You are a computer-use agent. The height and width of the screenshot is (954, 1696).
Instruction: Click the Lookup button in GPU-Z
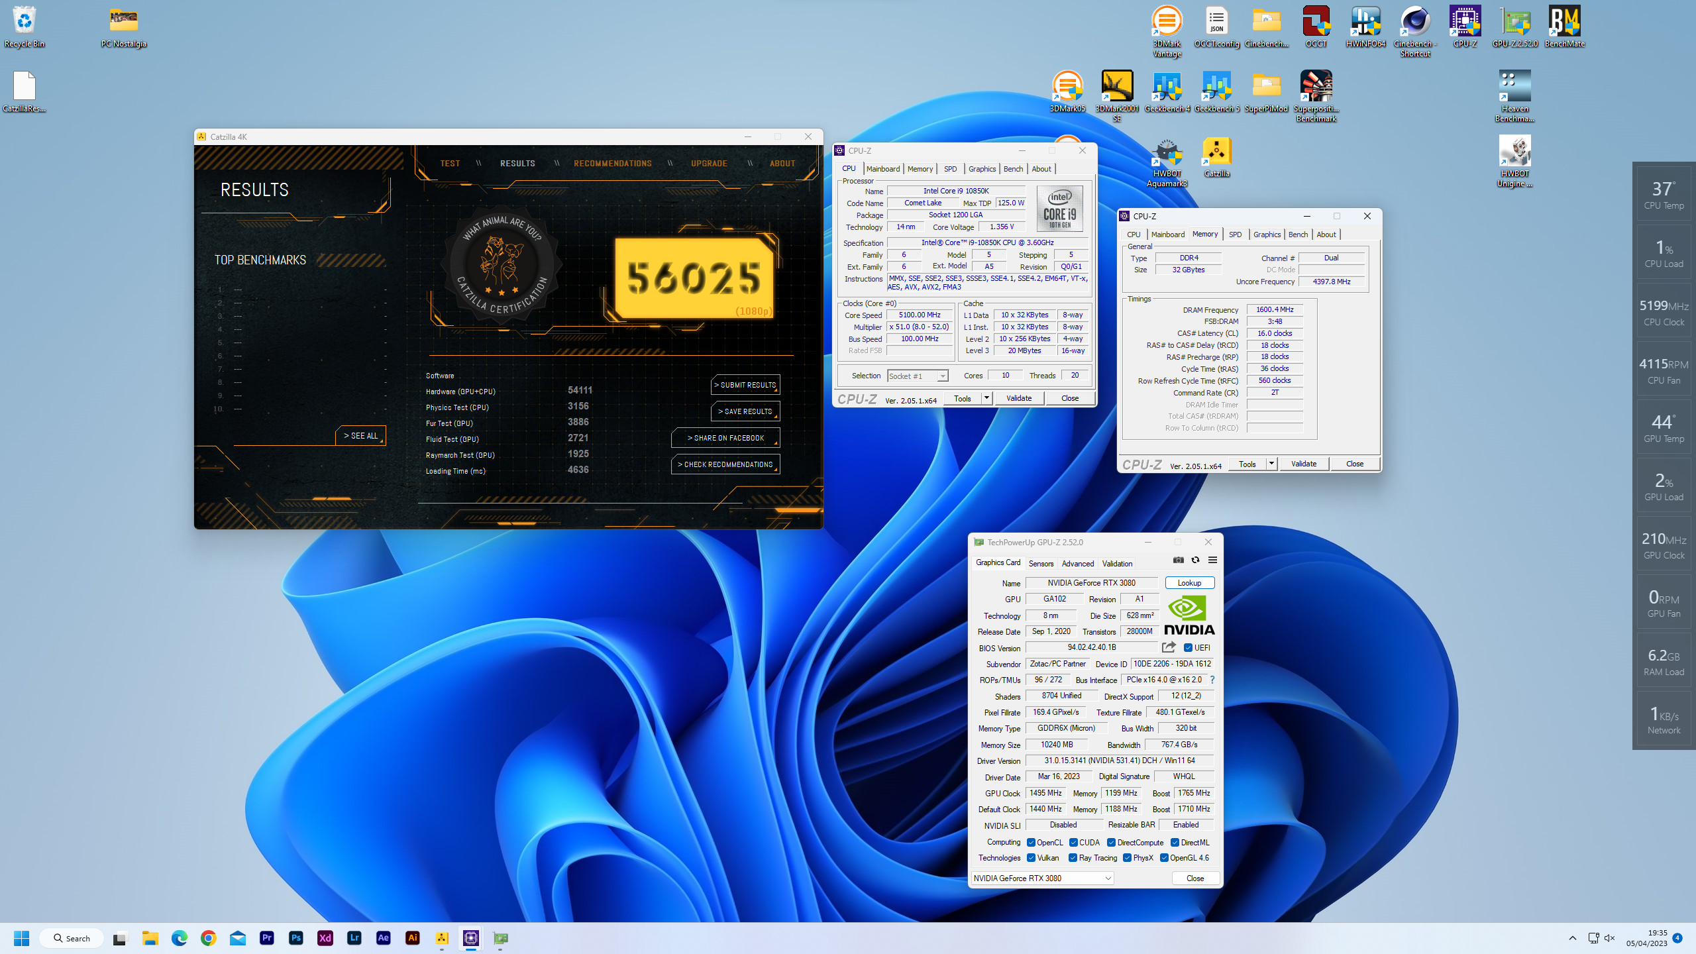(1189, 583)
